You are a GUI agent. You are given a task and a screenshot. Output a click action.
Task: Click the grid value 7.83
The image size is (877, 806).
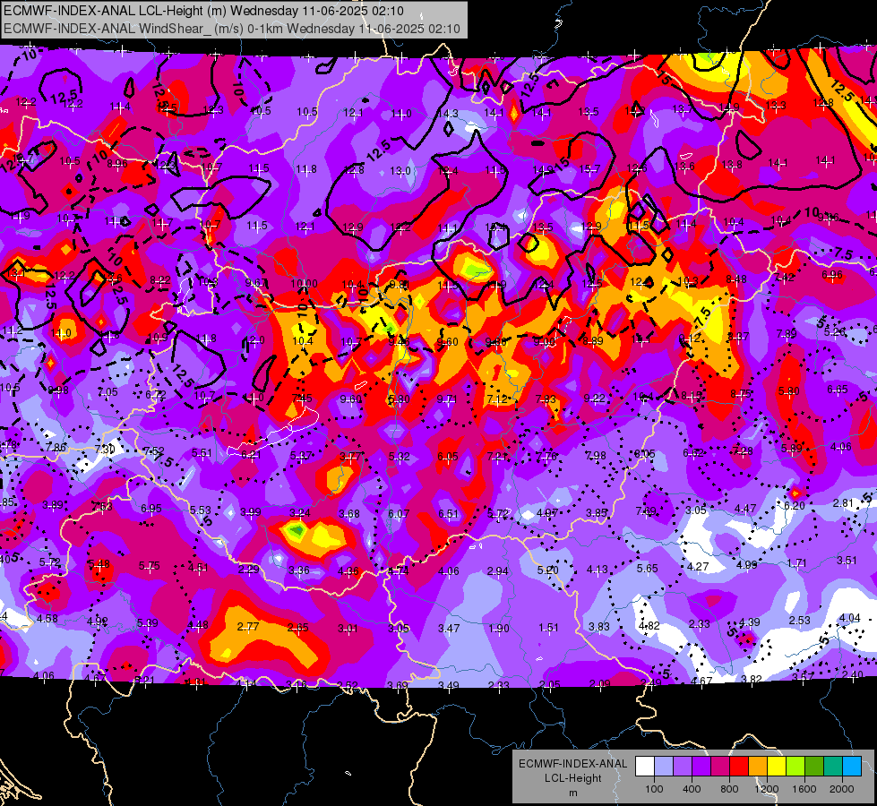[x=546, y=399]
